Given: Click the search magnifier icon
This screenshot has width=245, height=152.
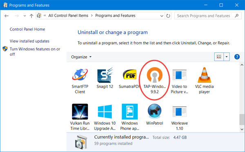Looking at the screenshot, I should pyautogui.click(x=237, y=15).
